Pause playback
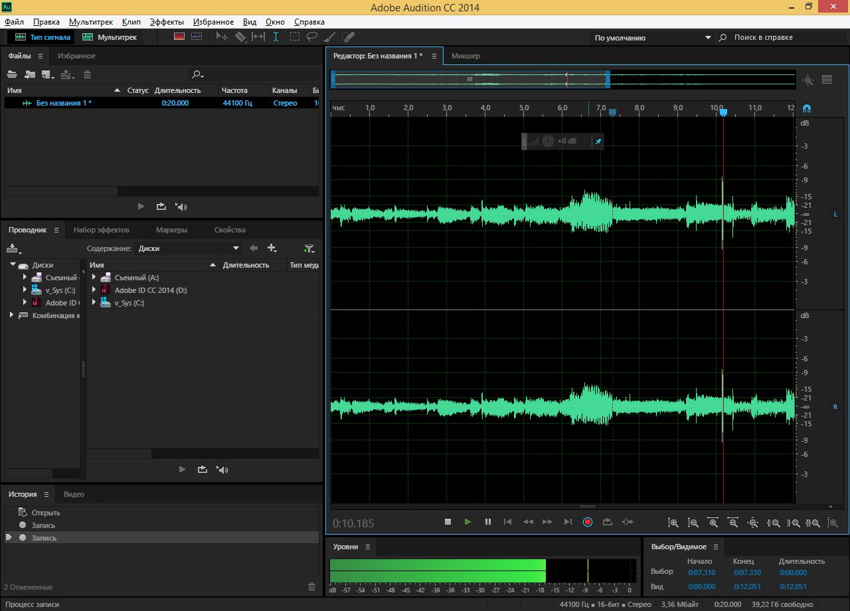The height and width of the screenshot is (611, 850). [x=488, y=522]
